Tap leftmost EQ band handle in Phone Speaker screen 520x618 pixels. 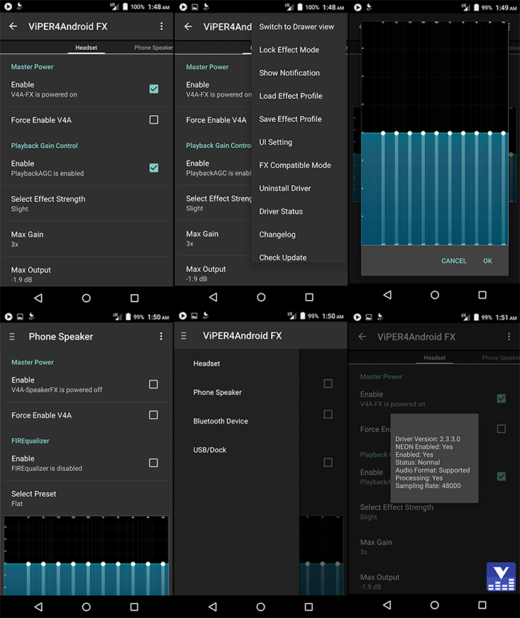(x=28, y=564)
